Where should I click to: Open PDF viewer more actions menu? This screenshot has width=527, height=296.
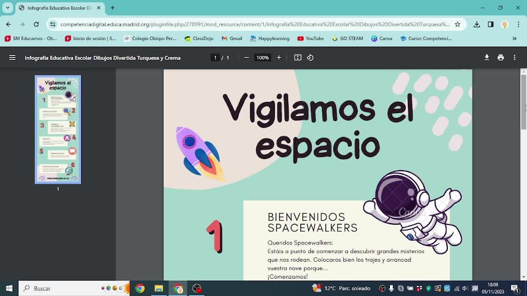click(514, 58)
